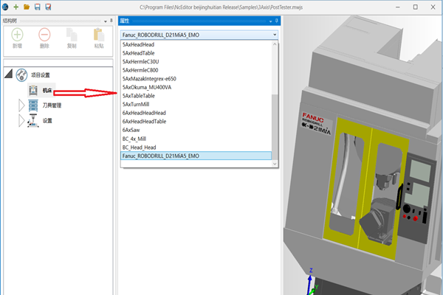Add a new item with 新增 button
443x295 pixels.
coord(17,38)
